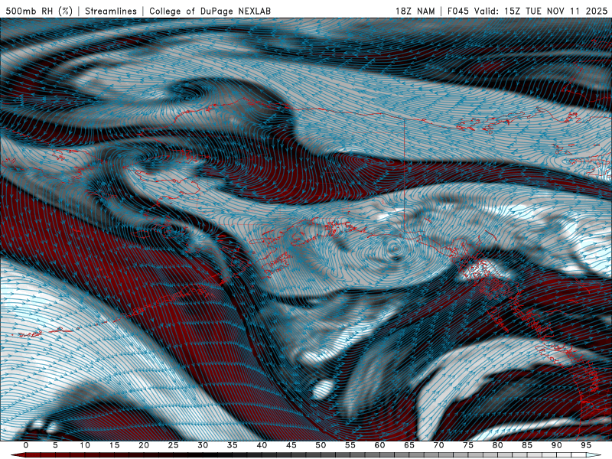Click the colorbar label "20"
The height and width of the screenshot is (459, 612).
[144, 445]
